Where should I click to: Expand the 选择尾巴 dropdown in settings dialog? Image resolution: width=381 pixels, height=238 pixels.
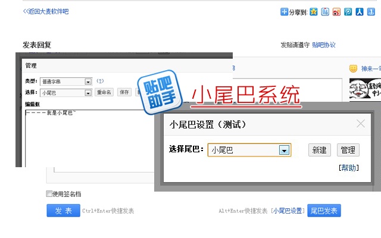285,151
